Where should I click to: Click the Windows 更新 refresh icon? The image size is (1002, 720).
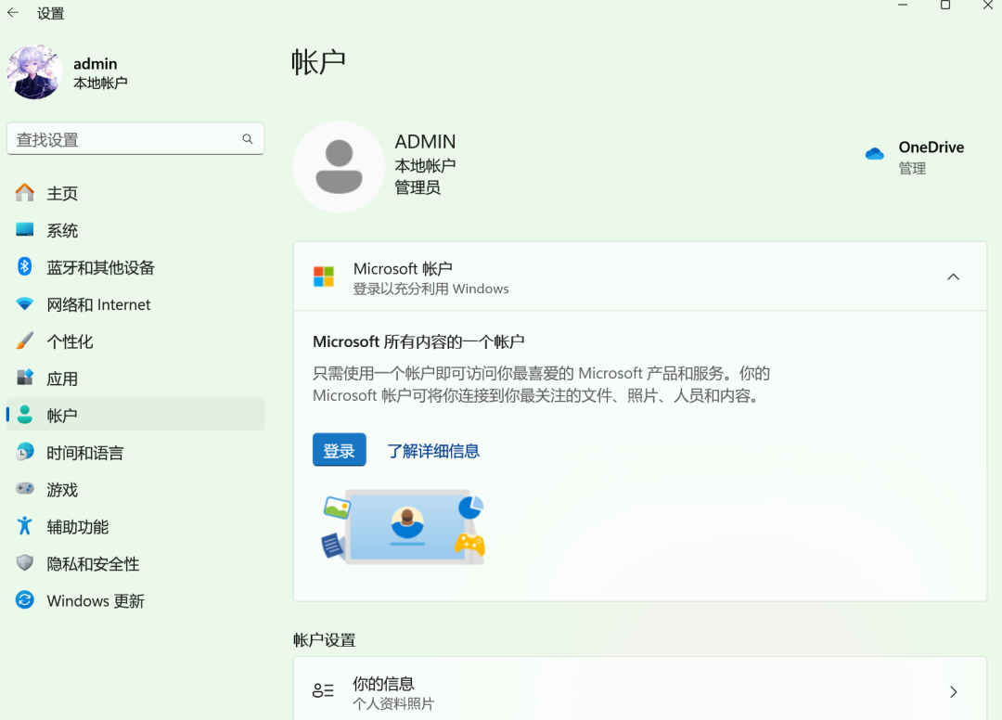tap(25, 600)
